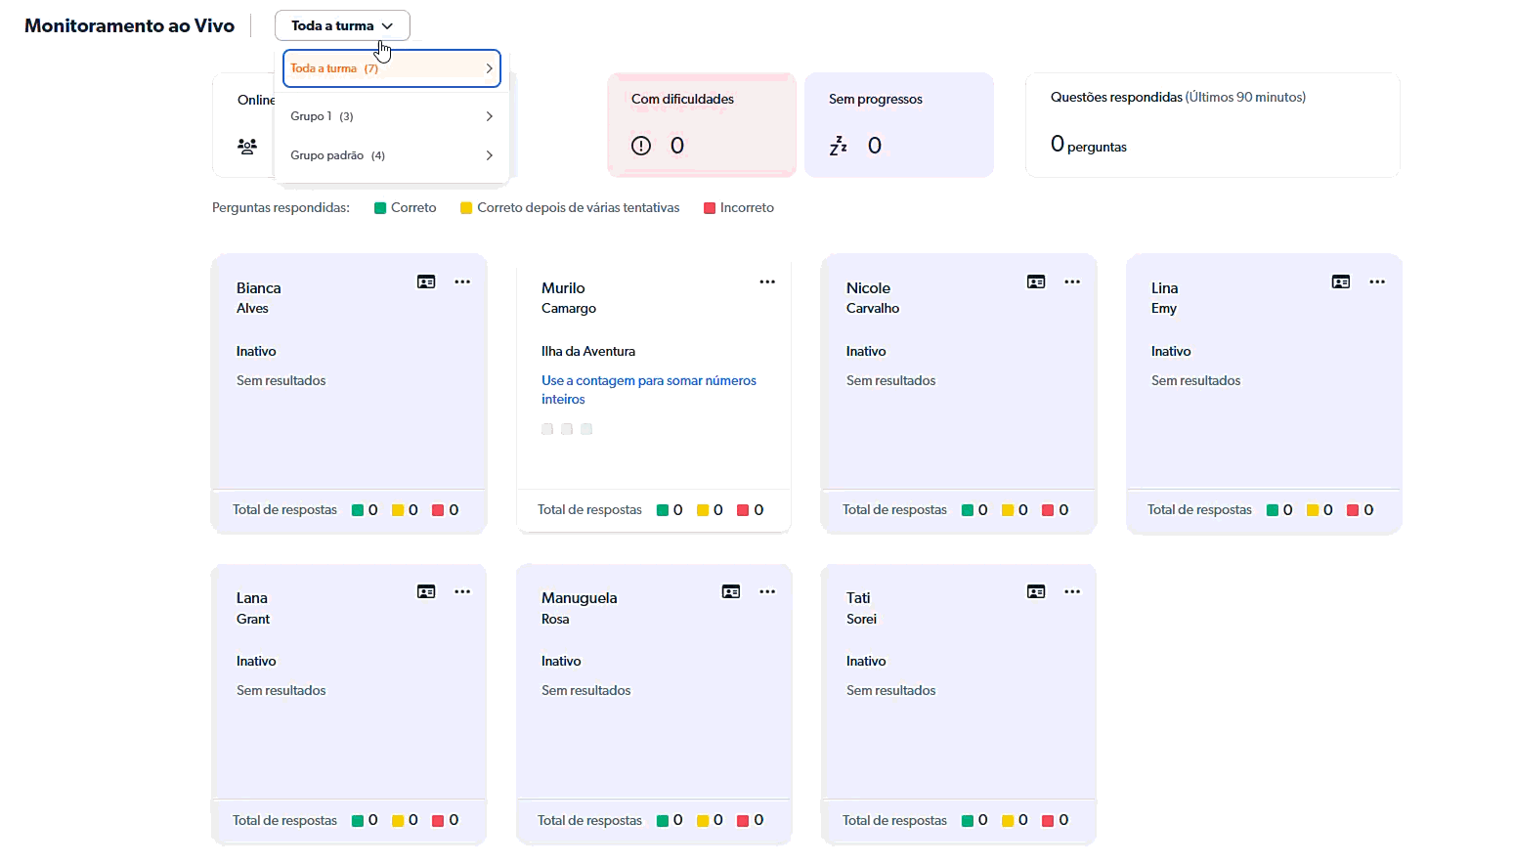Open more options for Lina Emy

point(1377,282)
